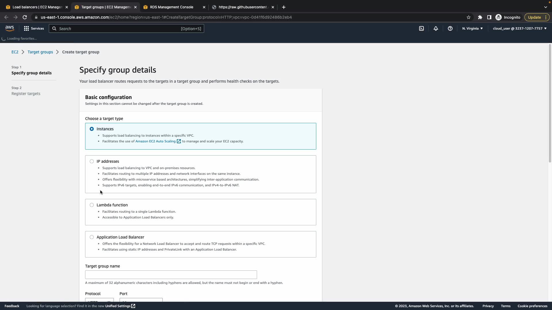Reload the page
The image size is (552, 310).
click(25, 17)
